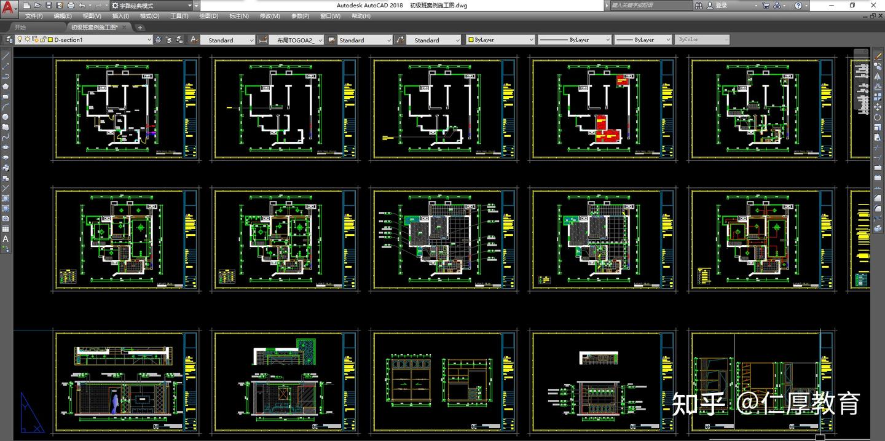The height and width of the screenshot is (441, 885).
Task: Open Layer Properties Manager icon
Action: (8, 39)
